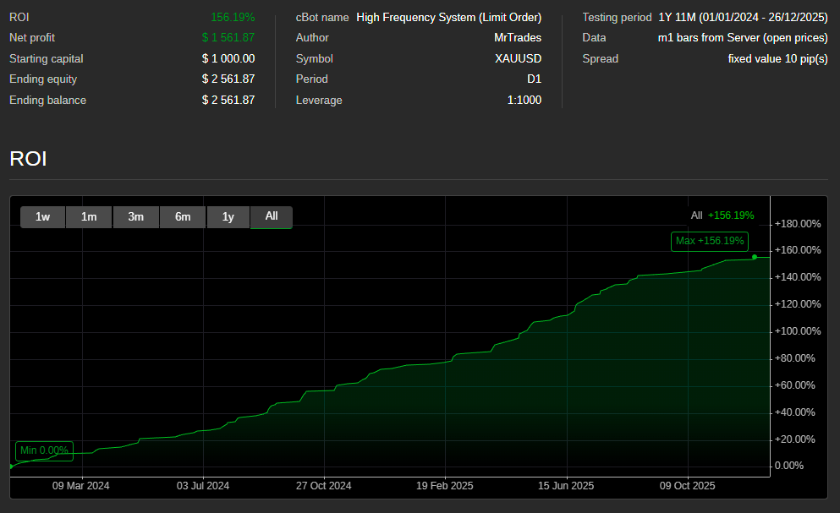Show the 1y range on chart
Image resolution: width=840 pixels, height=513 pixels.
coord(228,217)
